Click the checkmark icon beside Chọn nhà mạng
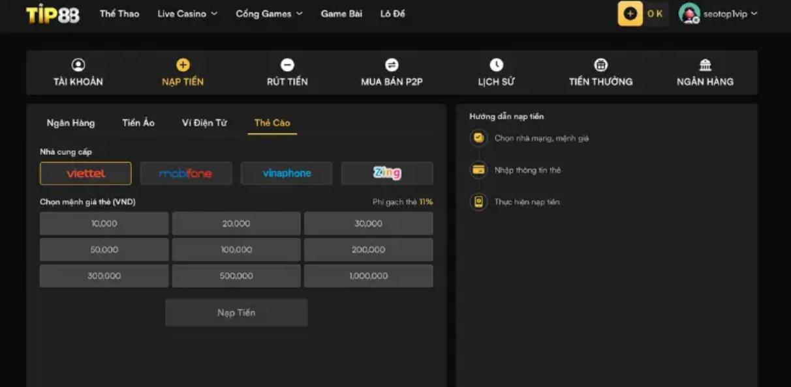Image resolution: width=791 pixels, height=387 pixels. [x=478, y=138]
